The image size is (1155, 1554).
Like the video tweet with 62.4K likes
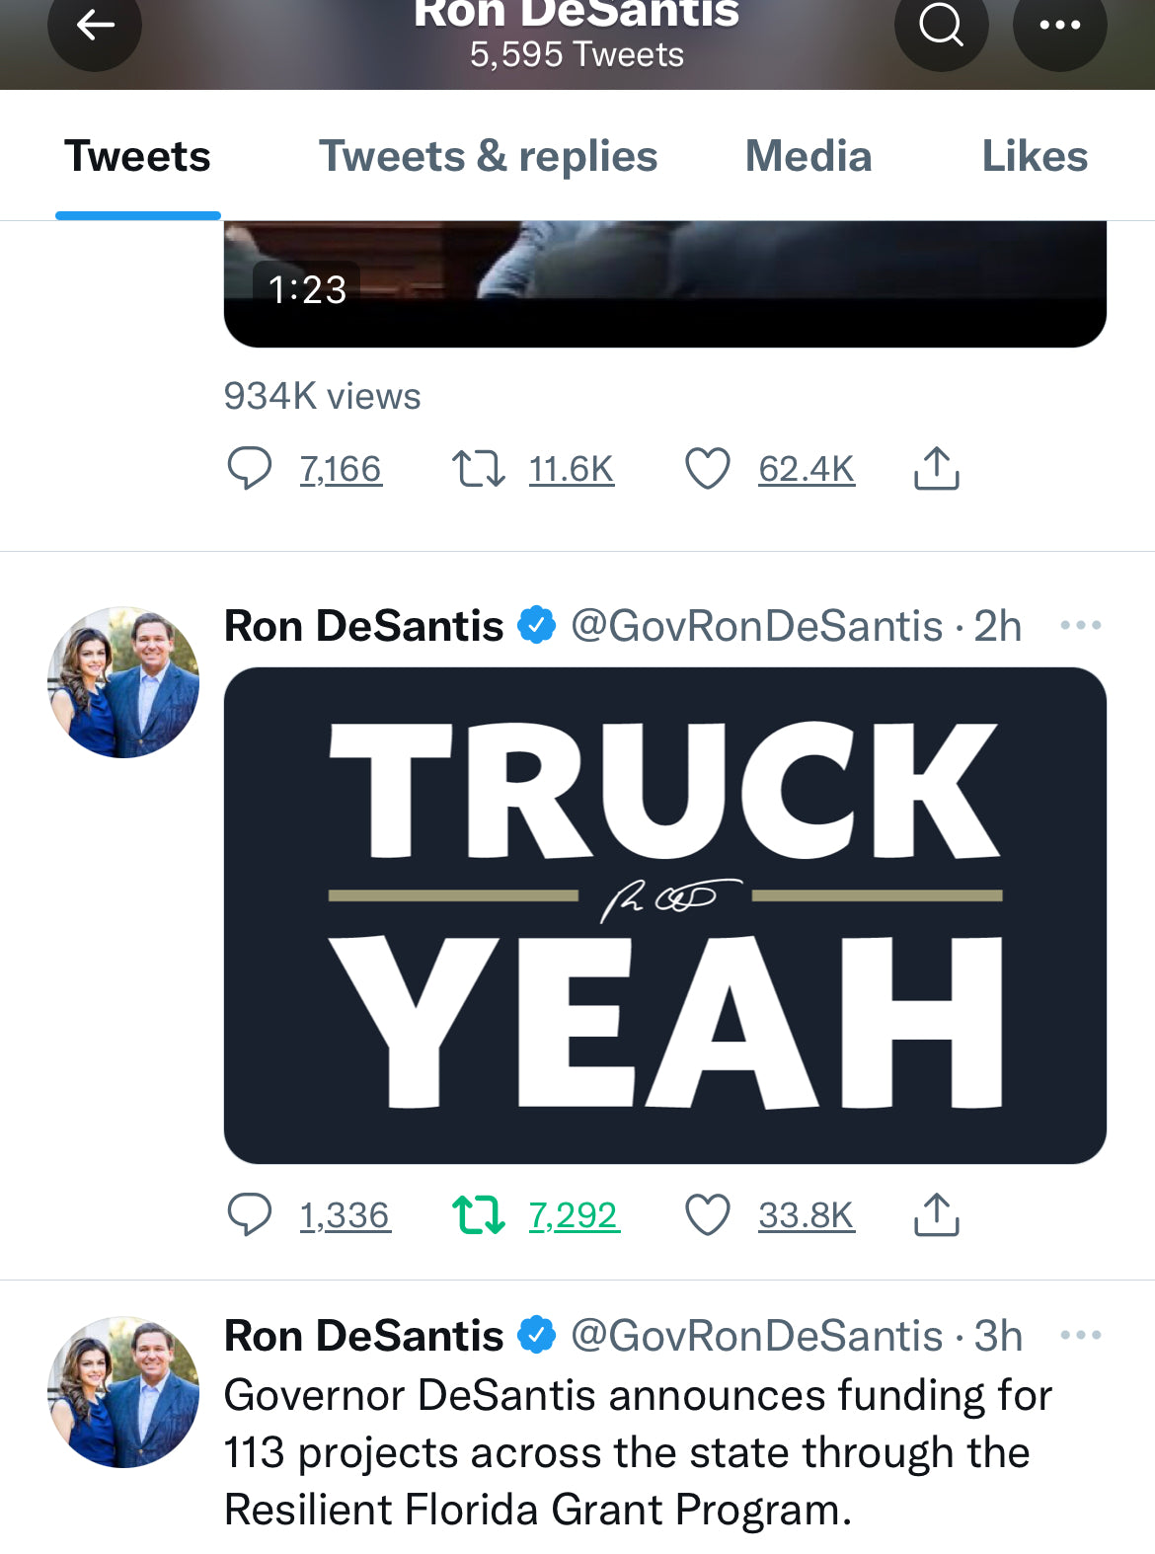[707, 468]
